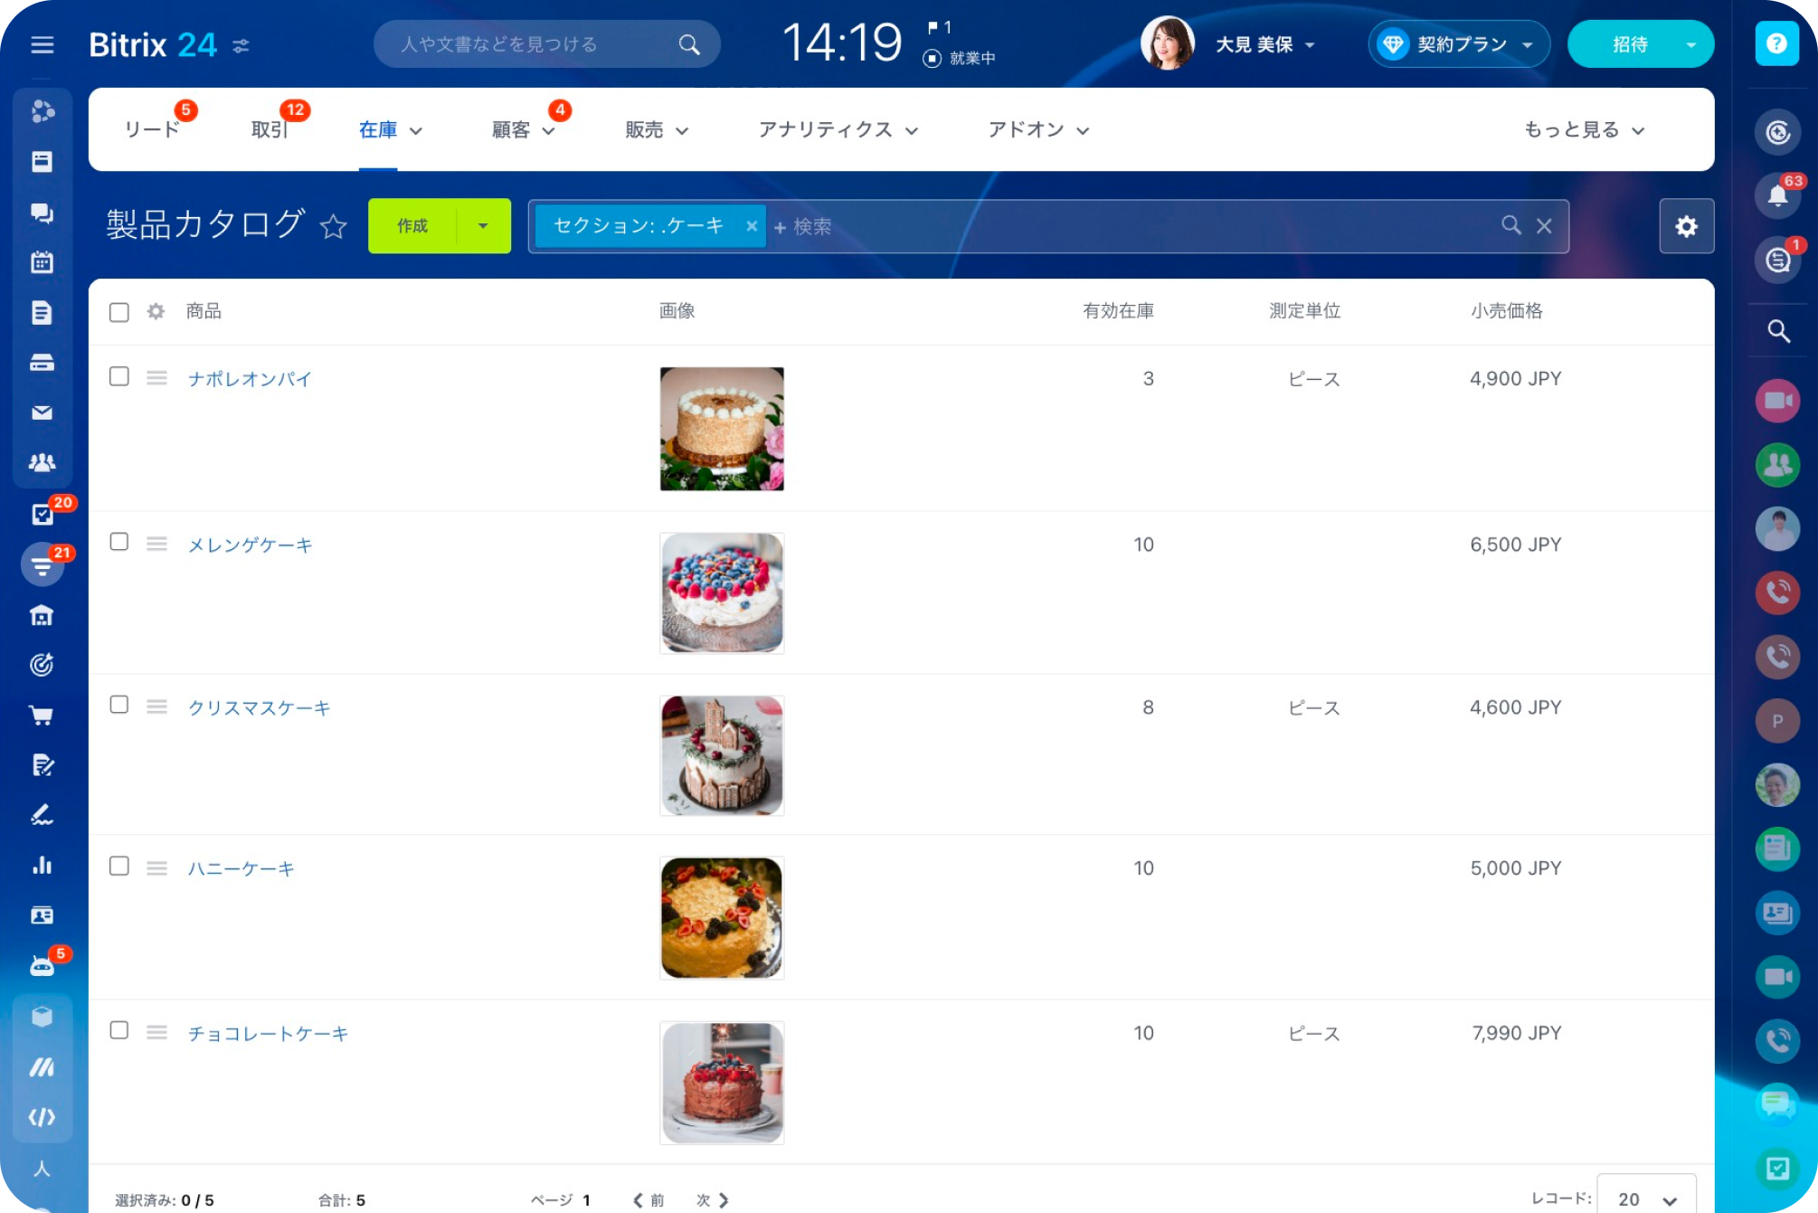
Task: Remove the セクション: ケーキ filter chip
Action: [751, 226]
